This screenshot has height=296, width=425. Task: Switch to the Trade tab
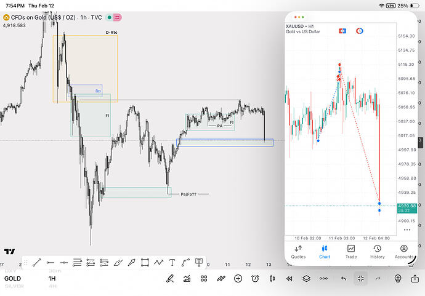(351, 252)
